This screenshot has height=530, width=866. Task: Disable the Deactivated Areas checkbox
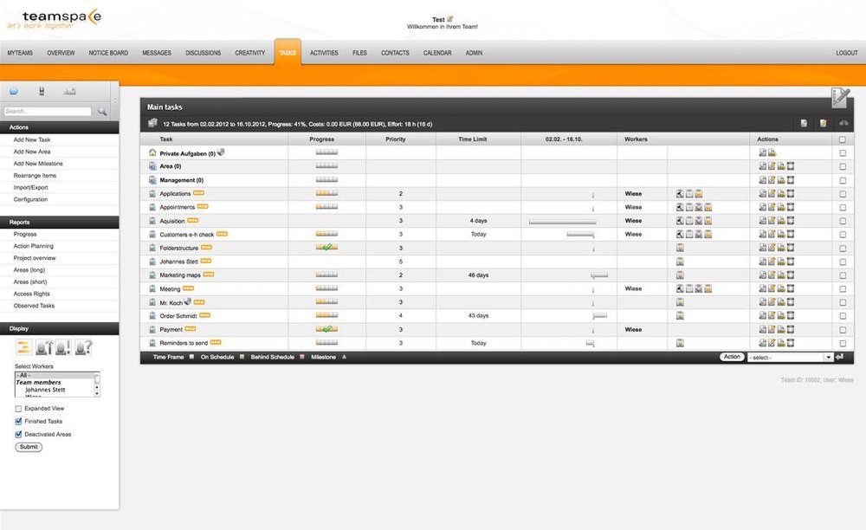coord(18,434)
